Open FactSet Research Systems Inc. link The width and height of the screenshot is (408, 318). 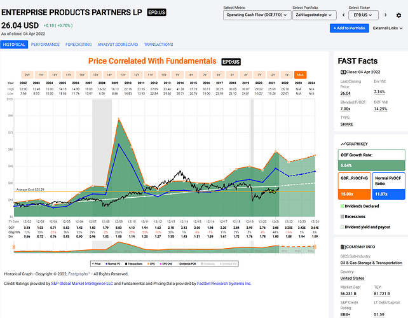224,284
